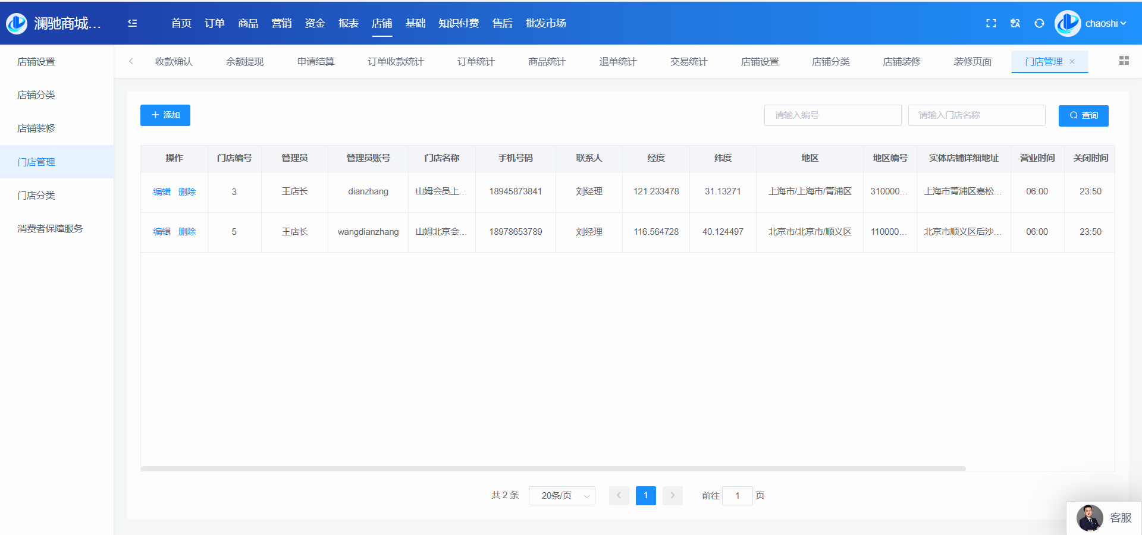Collapse the sidebar menu icon

click(132, 23)
